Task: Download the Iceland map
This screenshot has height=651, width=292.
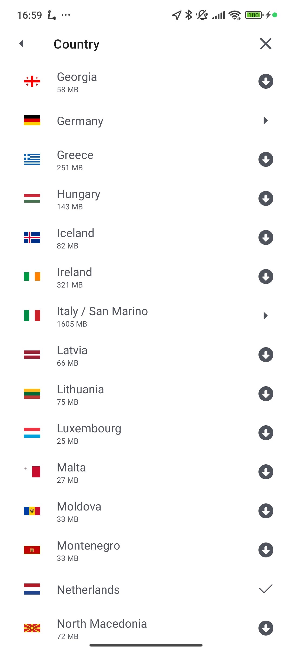Action: coord(266,238)
